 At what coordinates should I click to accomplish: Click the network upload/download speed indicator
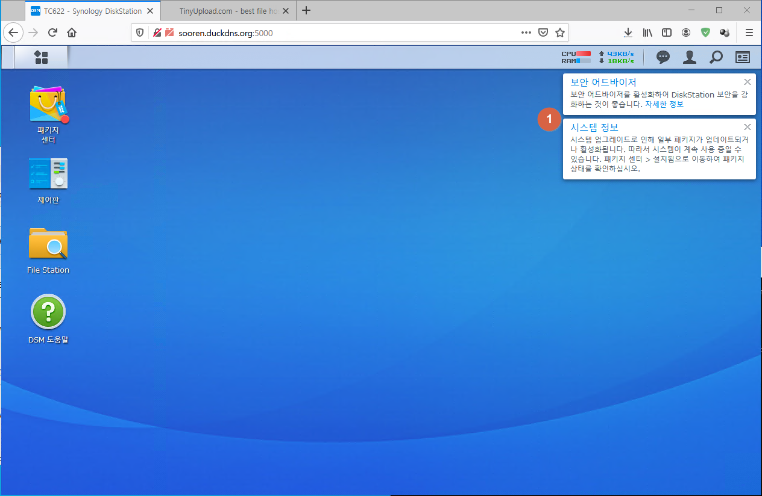coord(616,57)
